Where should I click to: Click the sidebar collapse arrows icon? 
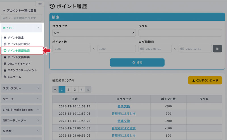(x=40, y=4)
